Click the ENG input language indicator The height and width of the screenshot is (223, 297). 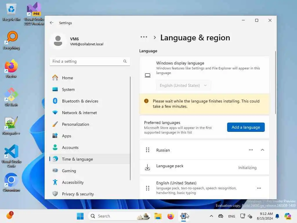(x=232, y=216)
